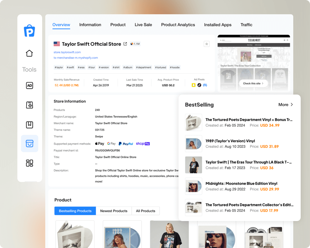This screenshot has width=310, height=248.
Task: Click the PPSPY shopping bag logo
Action: (x=29, y=31)
